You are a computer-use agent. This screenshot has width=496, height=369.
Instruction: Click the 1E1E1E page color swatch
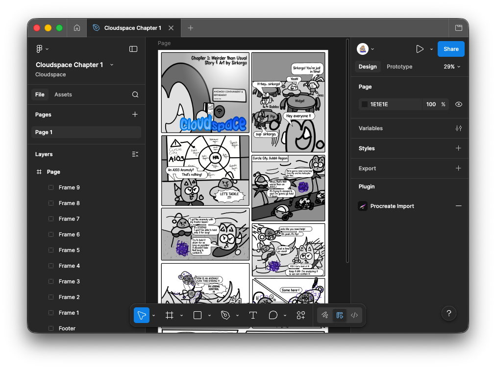point(365,104)
